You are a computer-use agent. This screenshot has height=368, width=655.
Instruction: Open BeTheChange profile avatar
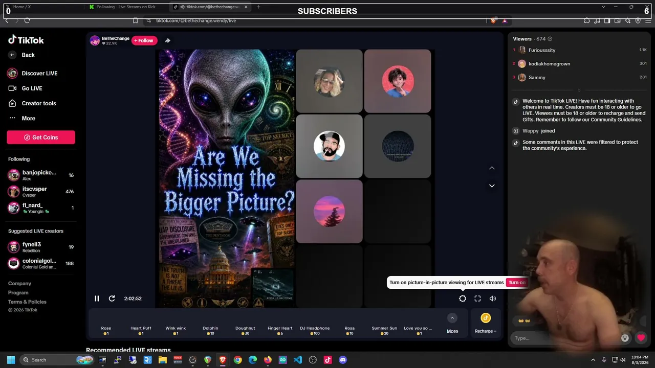coord(95,41)
